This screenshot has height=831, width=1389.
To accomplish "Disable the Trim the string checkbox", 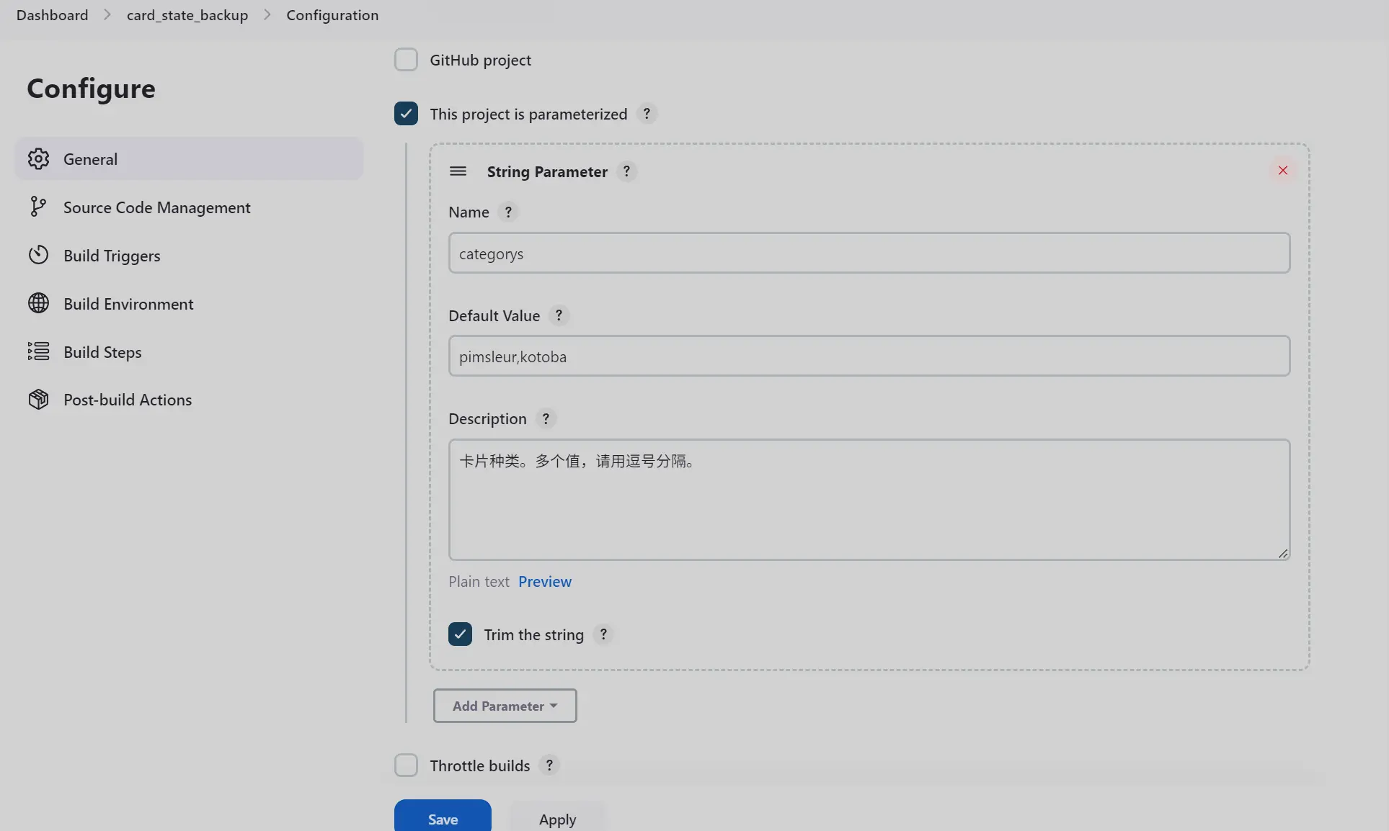I will pos(459,634).
